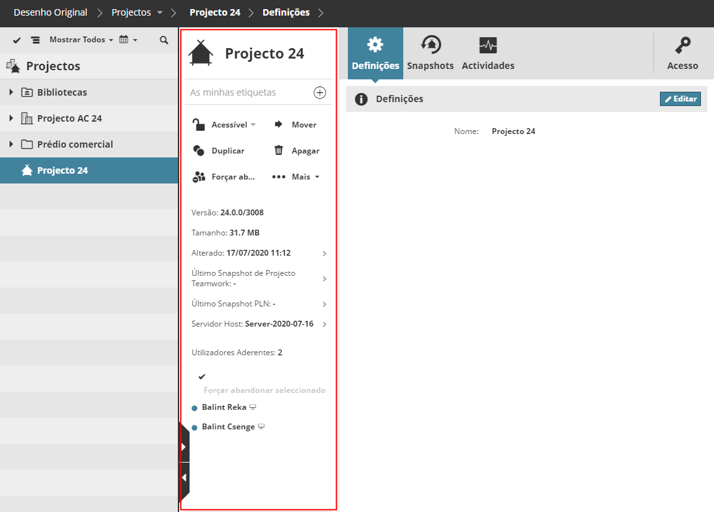Open the Mostrar Todos filter dropdown
The image size is (714, 512).
tap(81, 40)
